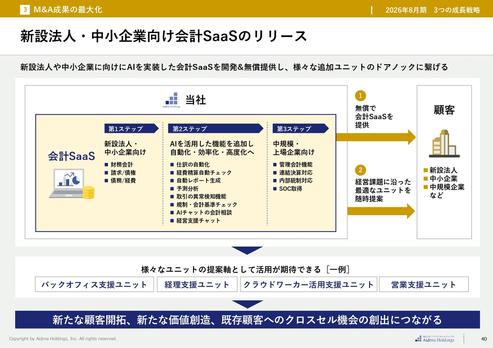Click the 経理支援ユニット box
Screen dimensions: 493x348
[x=197, y=285]
